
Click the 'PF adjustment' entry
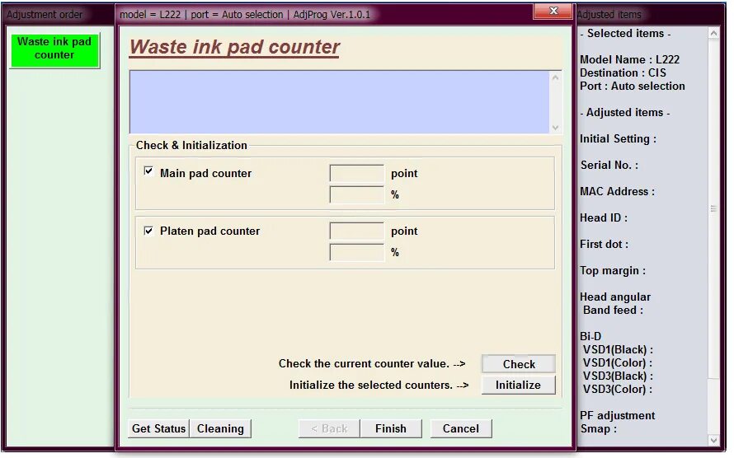coord(618,415)
